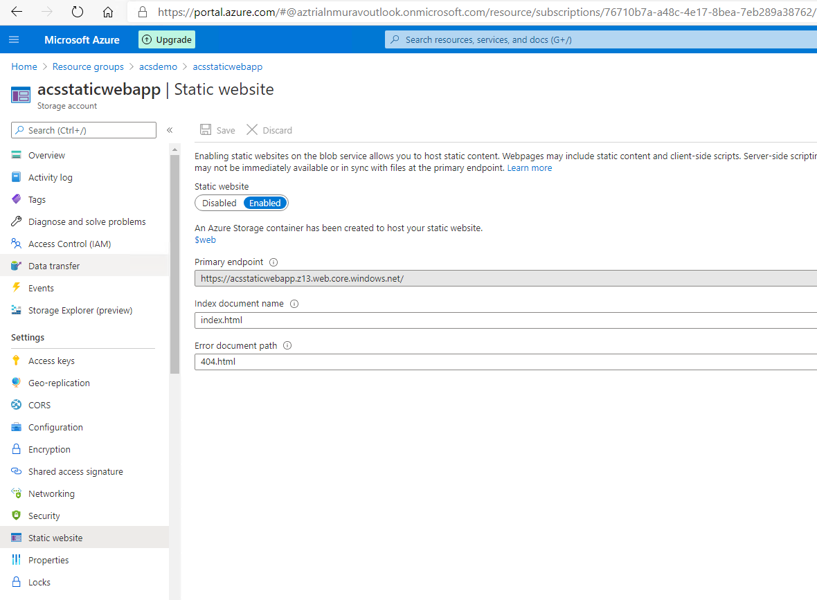Click the browser back arrow
Viewport: 817px width, 600px height.
tap(17, 12)
